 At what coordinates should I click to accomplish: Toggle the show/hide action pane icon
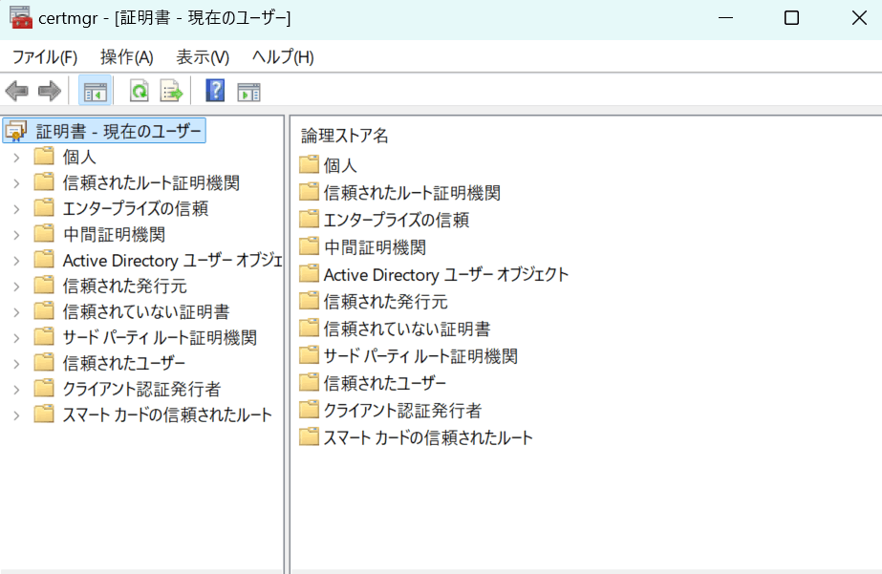coord(248,92)
